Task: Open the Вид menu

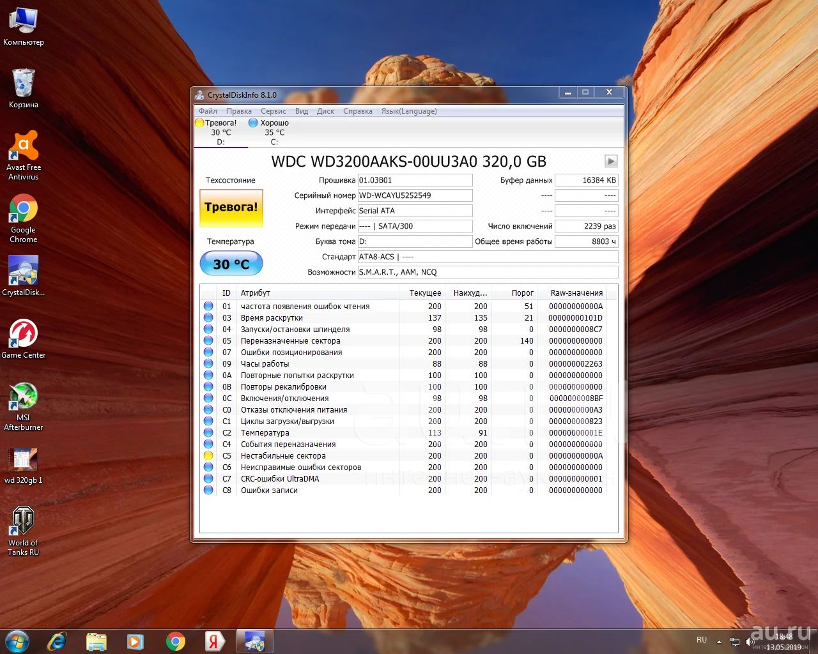Action: click(x=302, y=111)
